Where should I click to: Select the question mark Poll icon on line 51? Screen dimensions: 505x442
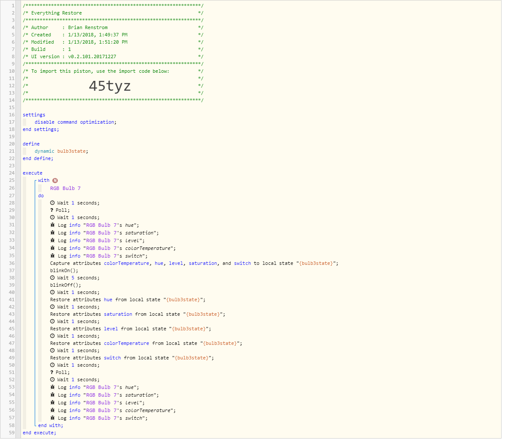point(52,372)
